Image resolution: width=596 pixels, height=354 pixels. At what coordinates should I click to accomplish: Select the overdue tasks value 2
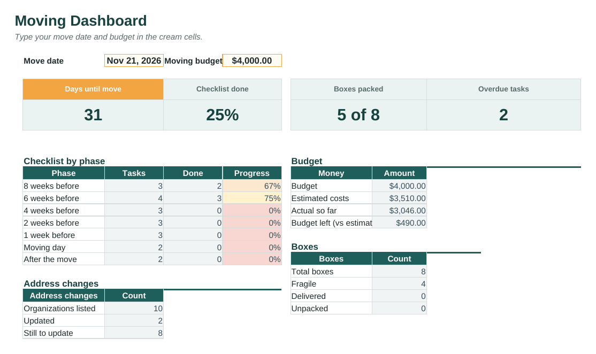(503, 115)
